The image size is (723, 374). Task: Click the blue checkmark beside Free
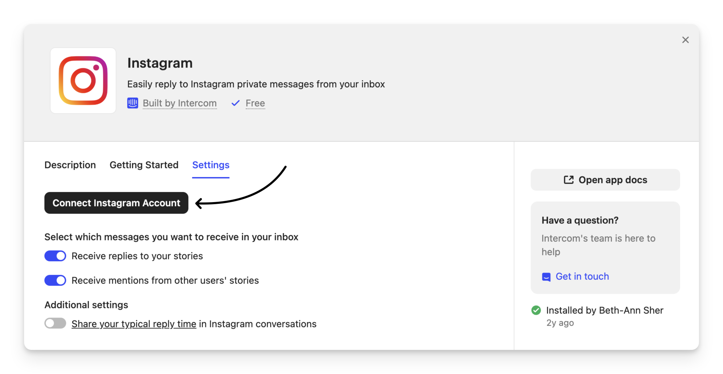coord(235,103)
